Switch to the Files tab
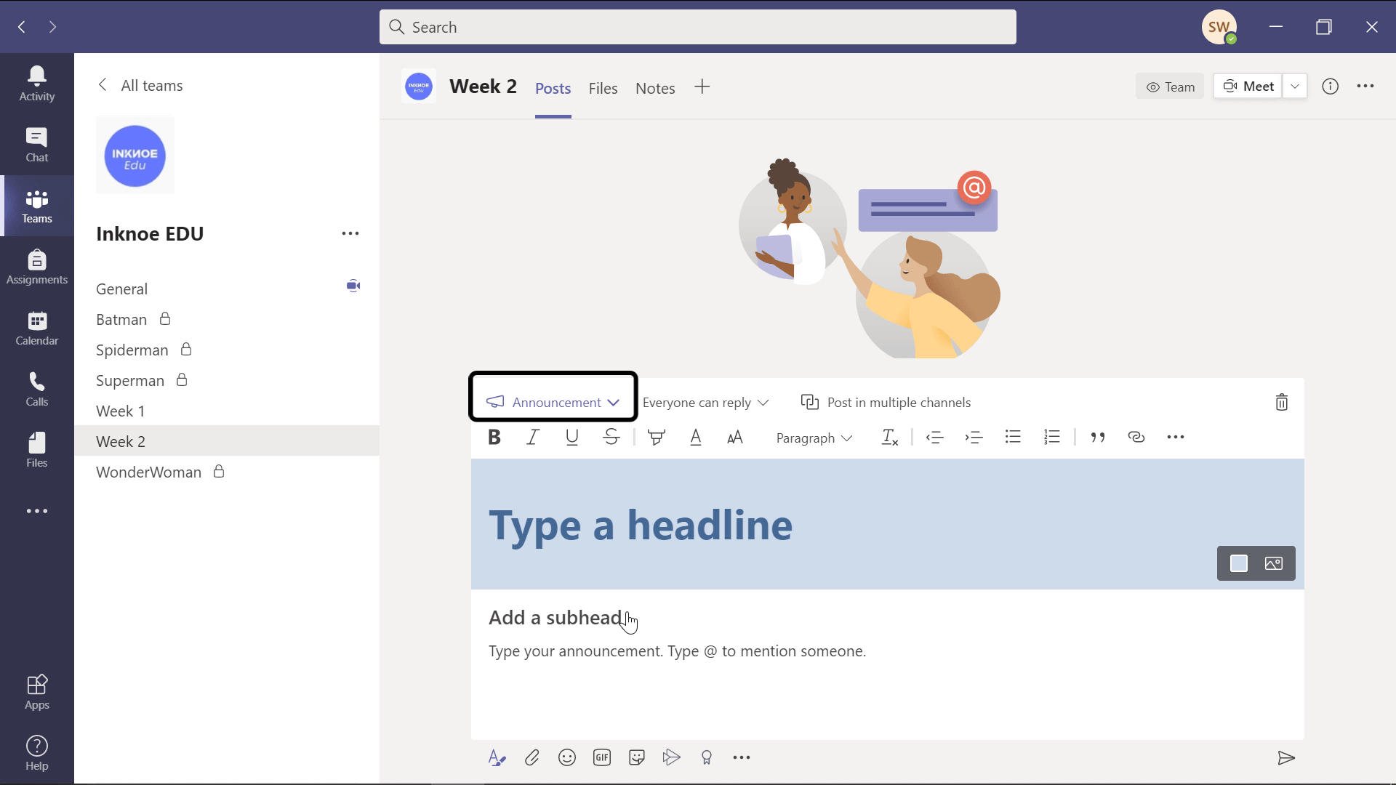The height and width of the screenshot is (785, 1396). (x=603, y=88)
